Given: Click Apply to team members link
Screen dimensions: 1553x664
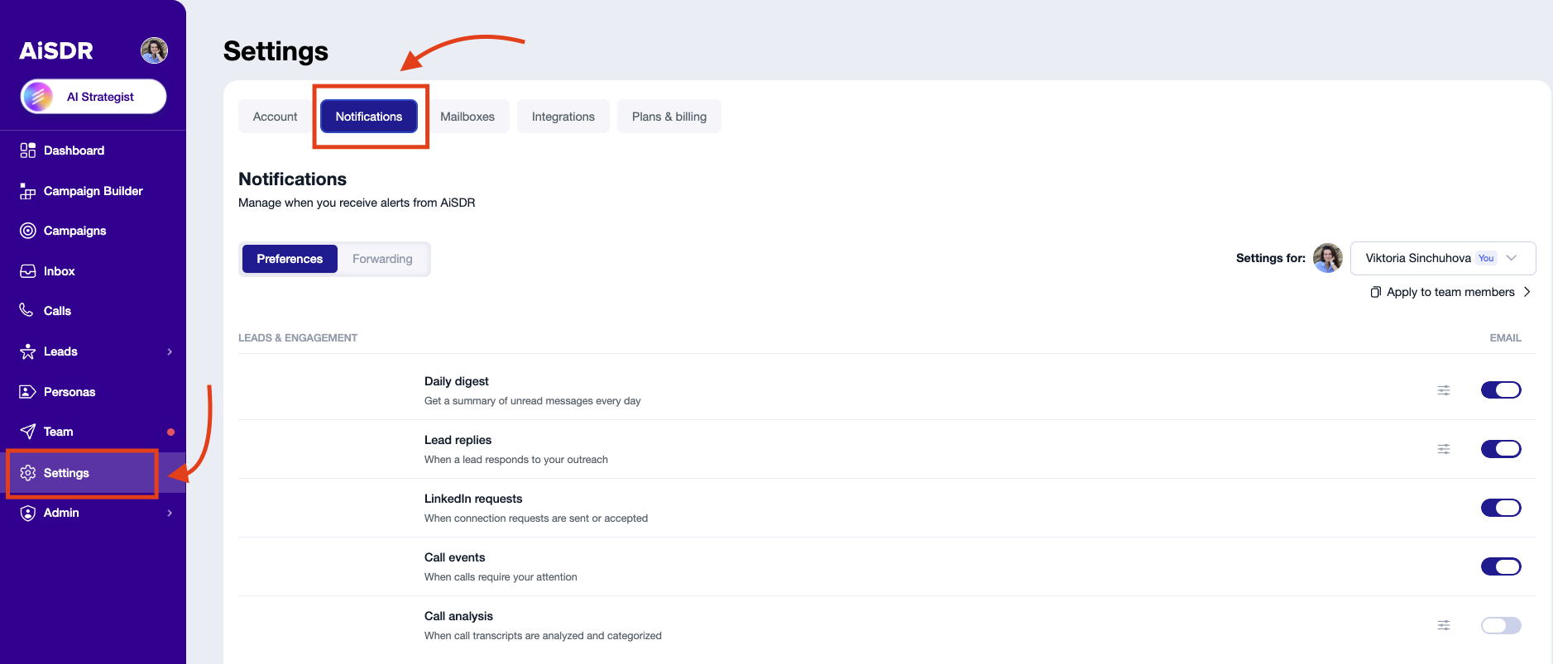Looking at the screenshot, I should (x=1450, y=292).
